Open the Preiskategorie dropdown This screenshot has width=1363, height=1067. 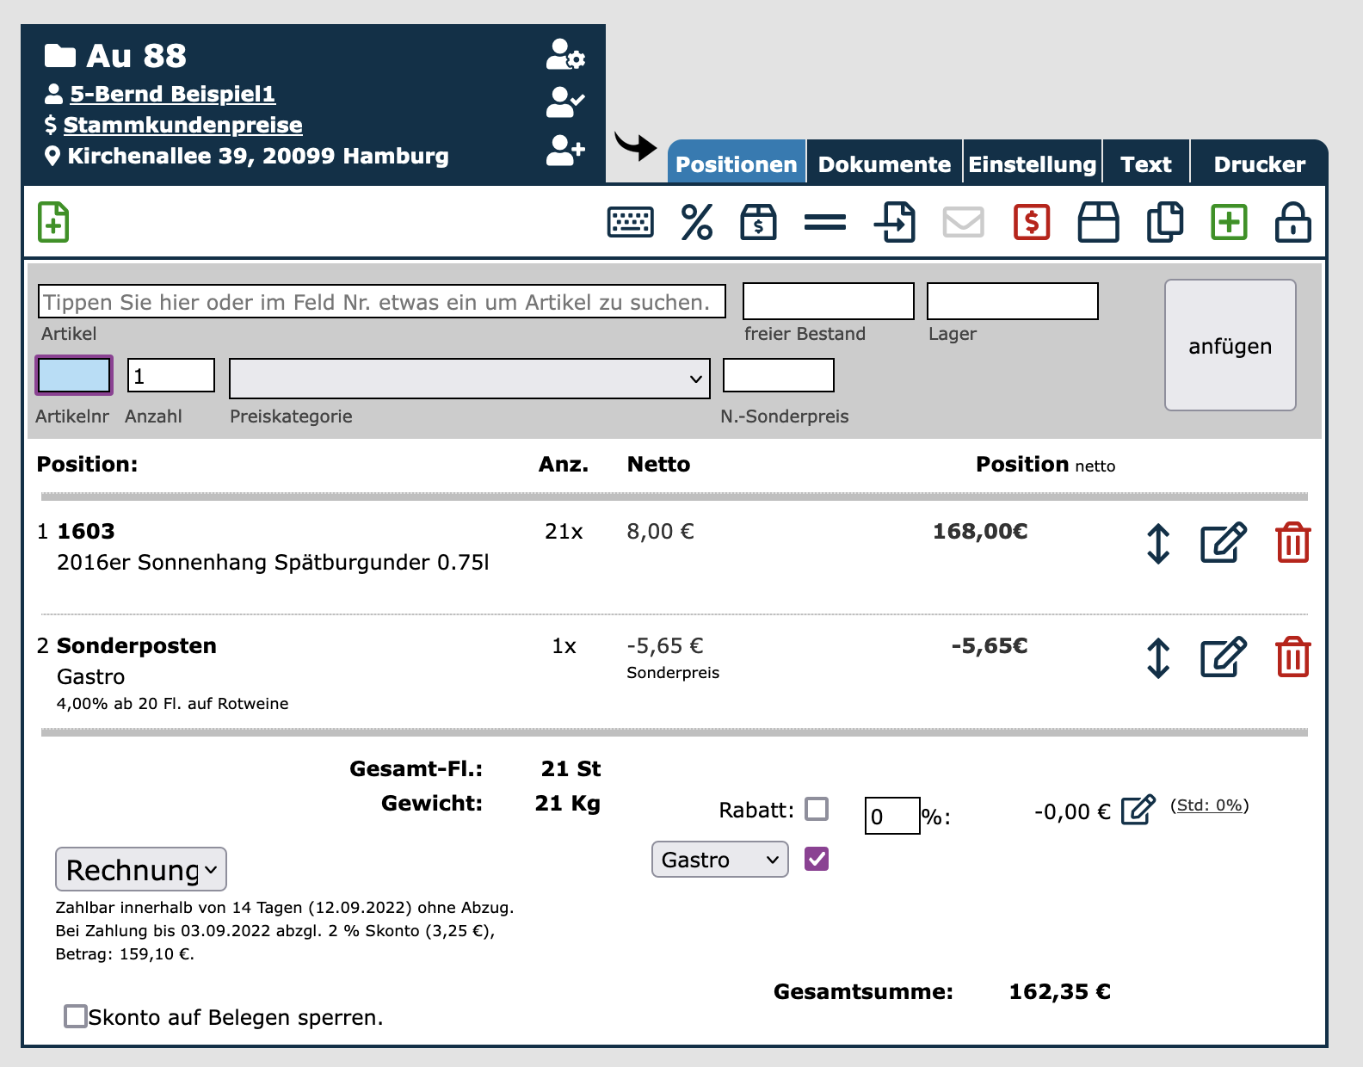point(469,379)
